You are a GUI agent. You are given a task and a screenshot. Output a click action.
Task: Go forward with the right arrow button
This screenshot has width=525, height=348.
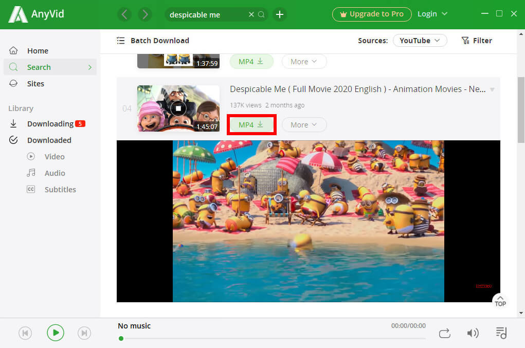tap(144, 14)
